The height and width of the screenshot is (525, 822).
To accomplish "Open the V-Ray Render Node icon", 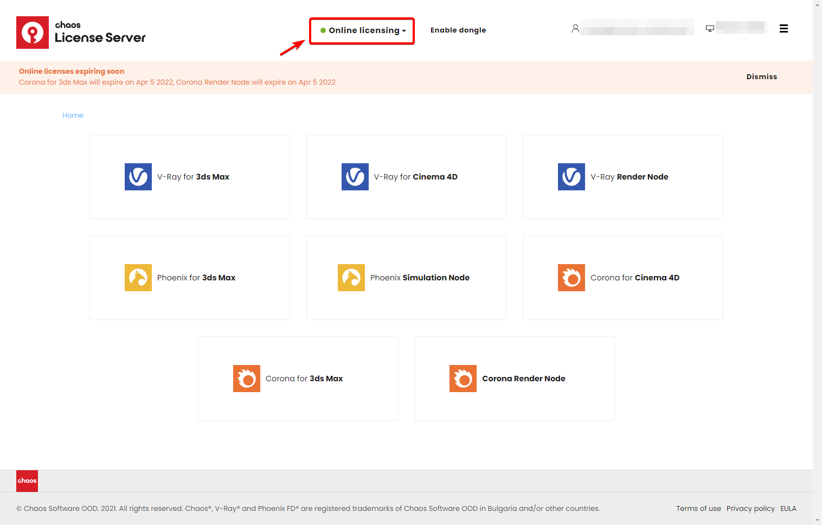I will tap(571, 177).
